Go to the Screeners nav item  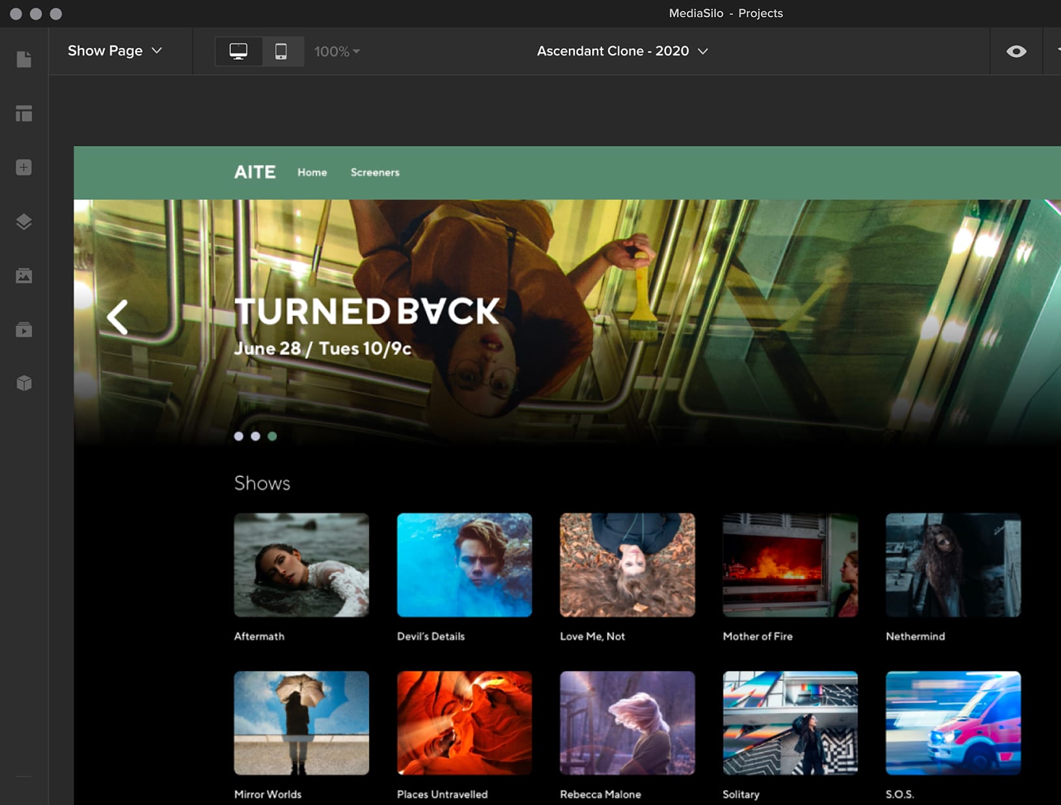pyautogui.click(x=375, y=173)
